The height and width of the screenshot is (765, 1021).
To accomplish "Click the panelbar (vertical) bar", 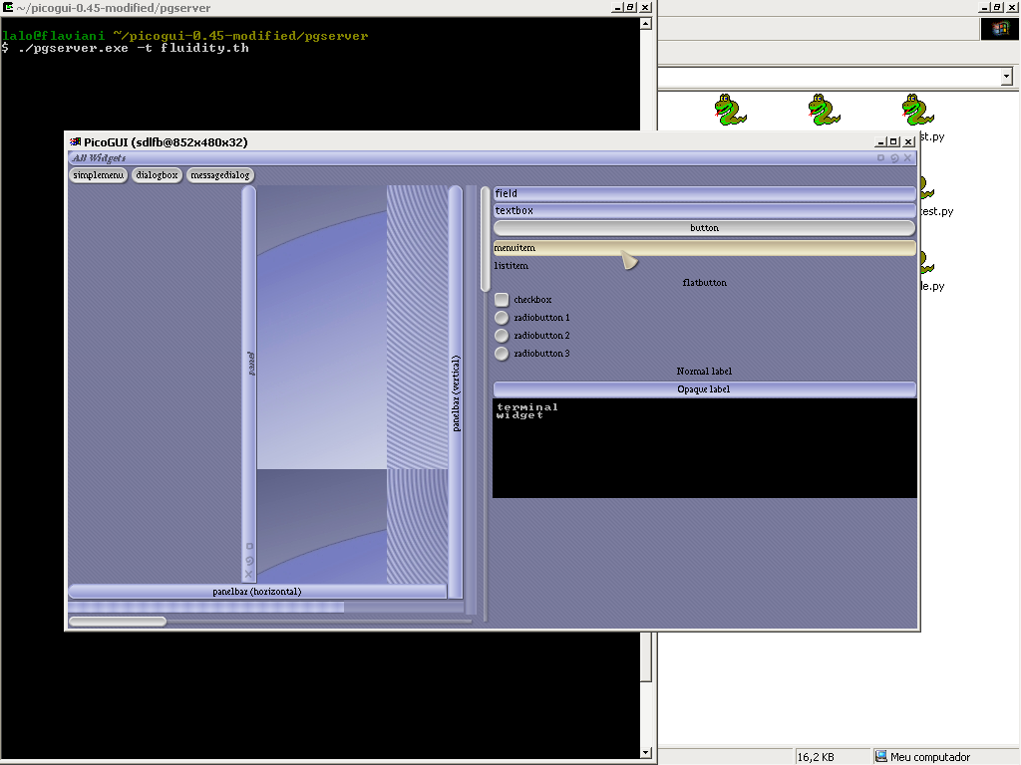I will point(456,392).
